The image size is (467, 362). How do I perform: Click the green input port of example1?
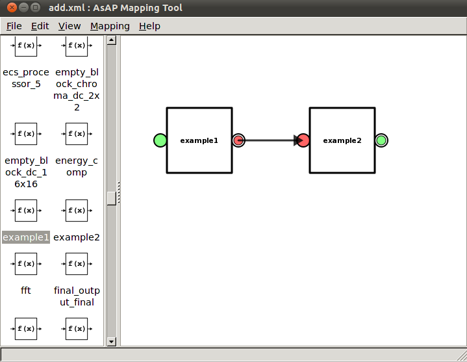pos(160,140)
